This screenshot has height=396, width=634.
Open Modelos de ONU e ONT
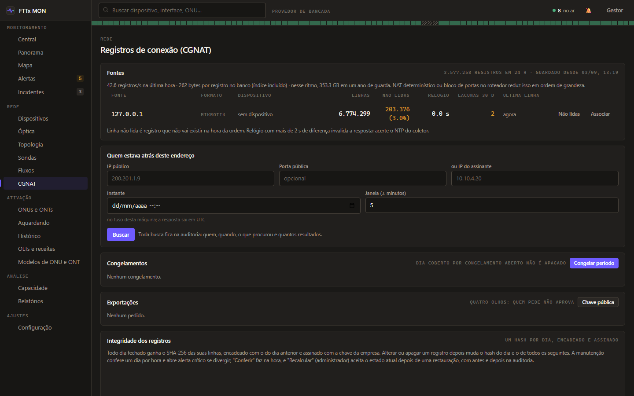click(45, 262)
